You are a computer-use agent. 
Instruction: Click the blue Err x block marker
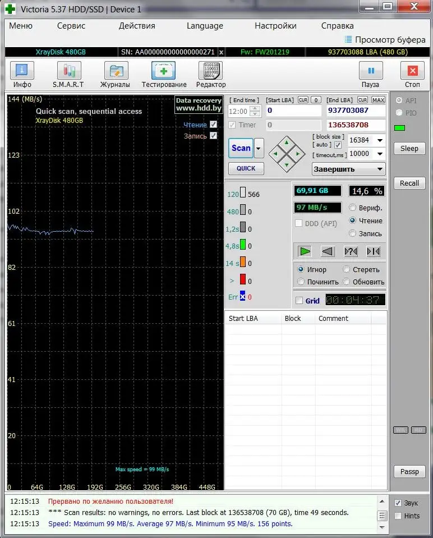[x=242, y=297]
